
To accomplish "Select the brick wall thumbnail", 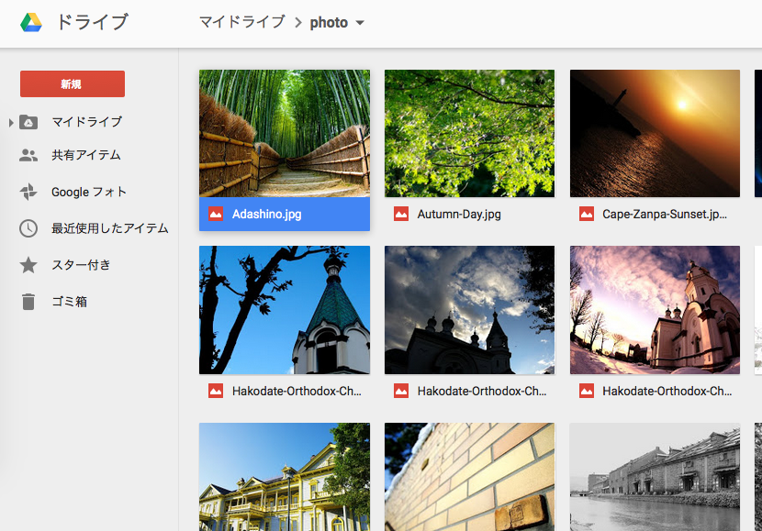I will click(x=469, y=477).
